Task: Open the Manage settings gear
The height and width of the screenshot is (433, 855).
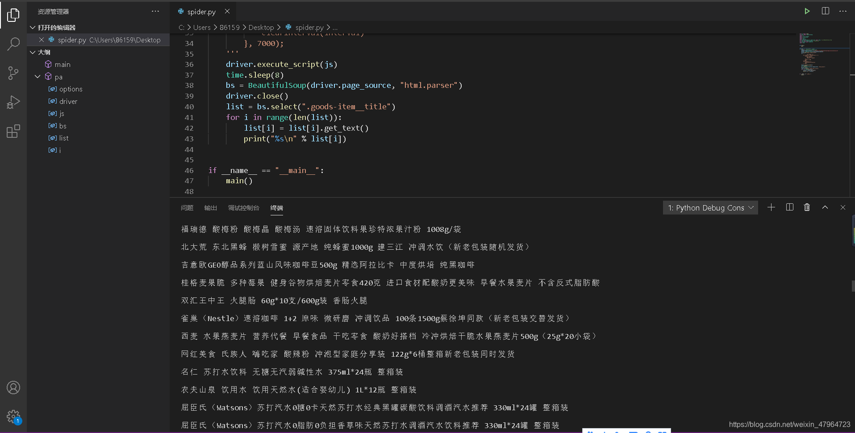Action: 13,417
